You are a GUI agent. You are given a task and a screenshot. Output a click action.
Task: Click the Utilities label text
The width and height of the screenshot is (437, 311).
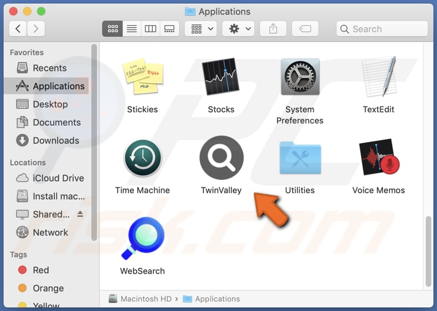(300, 190)
